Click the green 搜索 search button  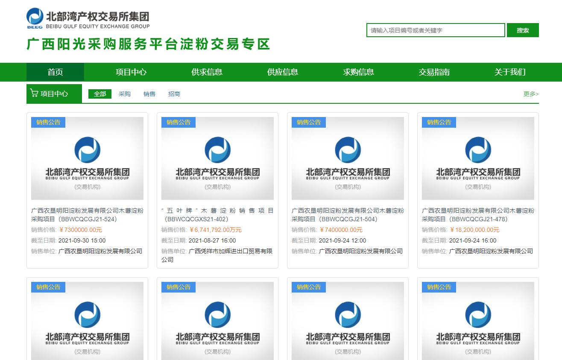coord(523,30)
